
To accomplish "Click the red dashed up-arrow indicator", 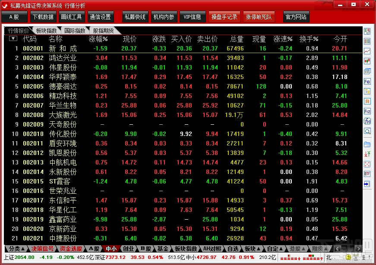I will 313,258.
